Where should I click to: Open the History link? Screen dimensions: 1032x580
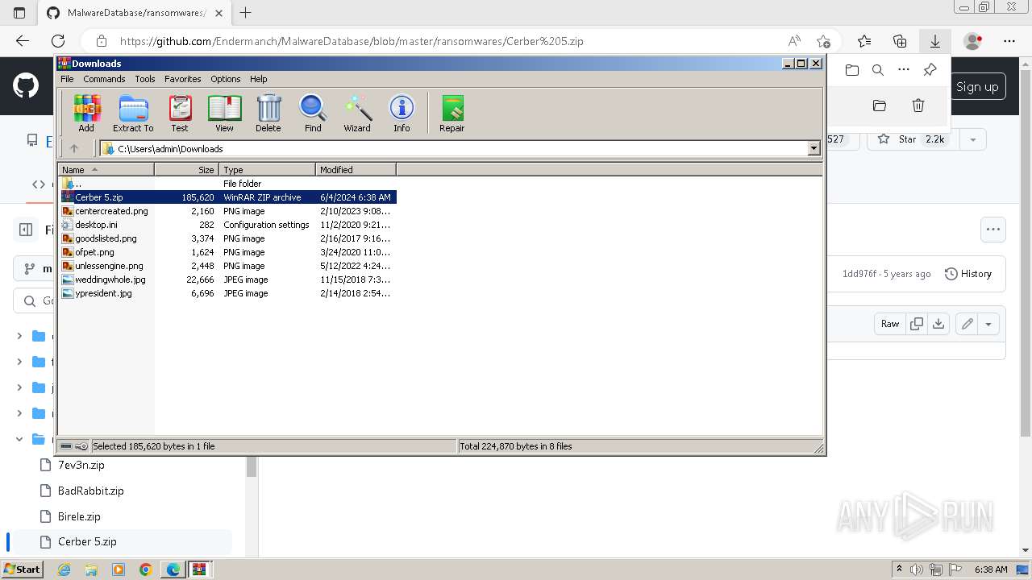[x=968, y=274]
